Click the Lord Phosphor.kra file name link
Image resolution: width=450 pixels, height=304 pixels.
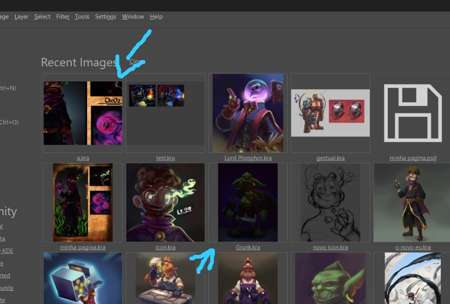pyautogui.click(x=248, y=158)
